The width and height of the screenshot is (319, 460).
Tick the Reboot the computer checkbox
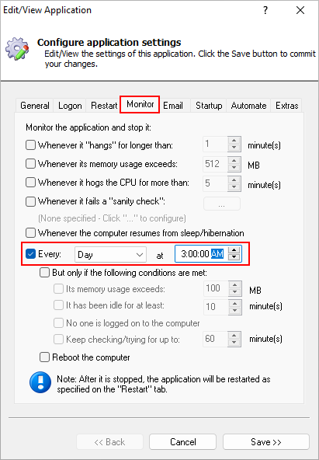click(x=44, y=357)
